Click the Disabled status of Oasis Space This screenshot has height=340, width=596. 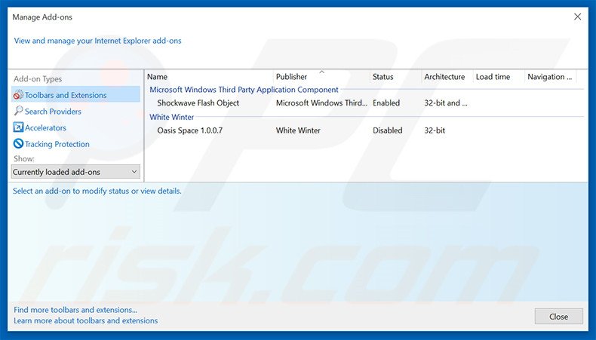click(x=387, y=130)
